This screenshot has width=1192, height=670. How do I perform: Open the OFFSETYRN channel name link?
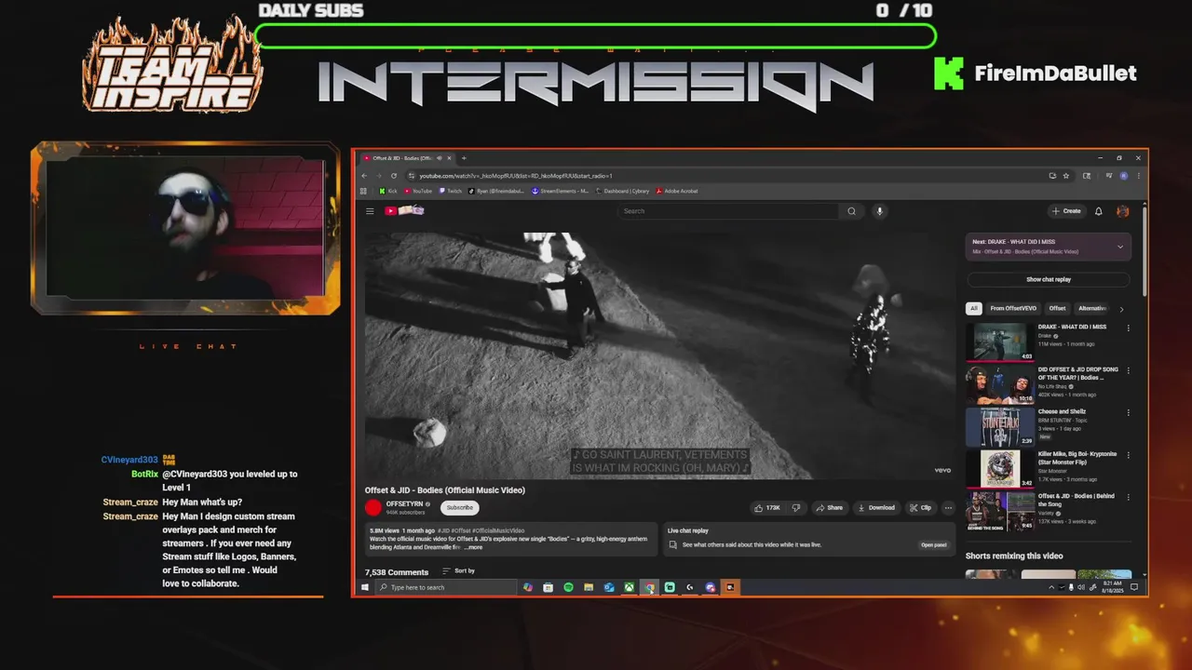pyautogui.click(x=405, y=503)
